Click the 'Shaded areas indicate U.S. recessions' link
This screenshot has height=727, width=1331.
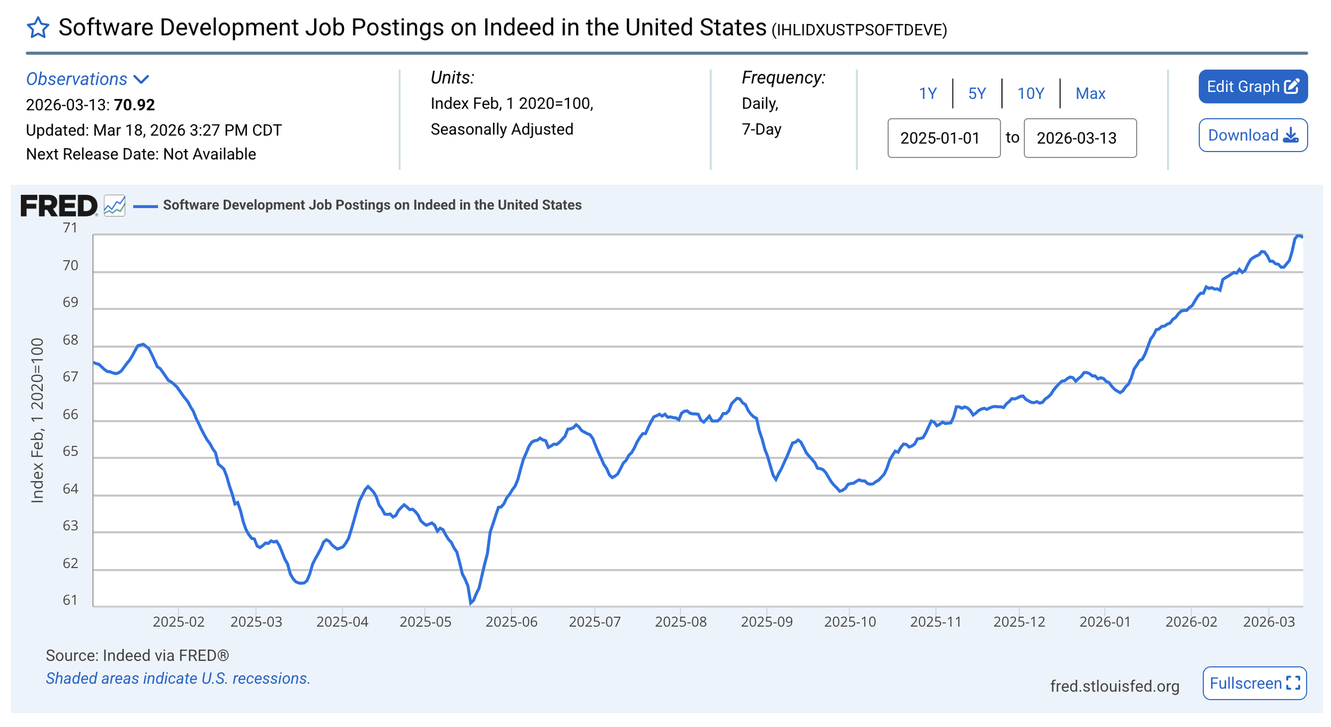[x=178, y=679]
